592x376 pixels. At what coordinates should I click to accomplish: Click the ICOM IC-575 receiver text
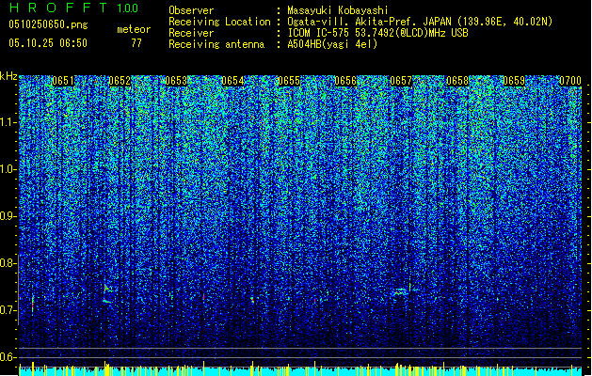[x=377, y=33]
